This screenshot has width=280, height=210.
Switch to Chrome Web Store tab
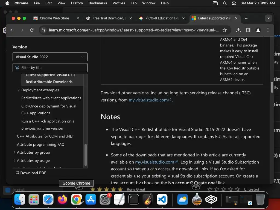(54, 18)
